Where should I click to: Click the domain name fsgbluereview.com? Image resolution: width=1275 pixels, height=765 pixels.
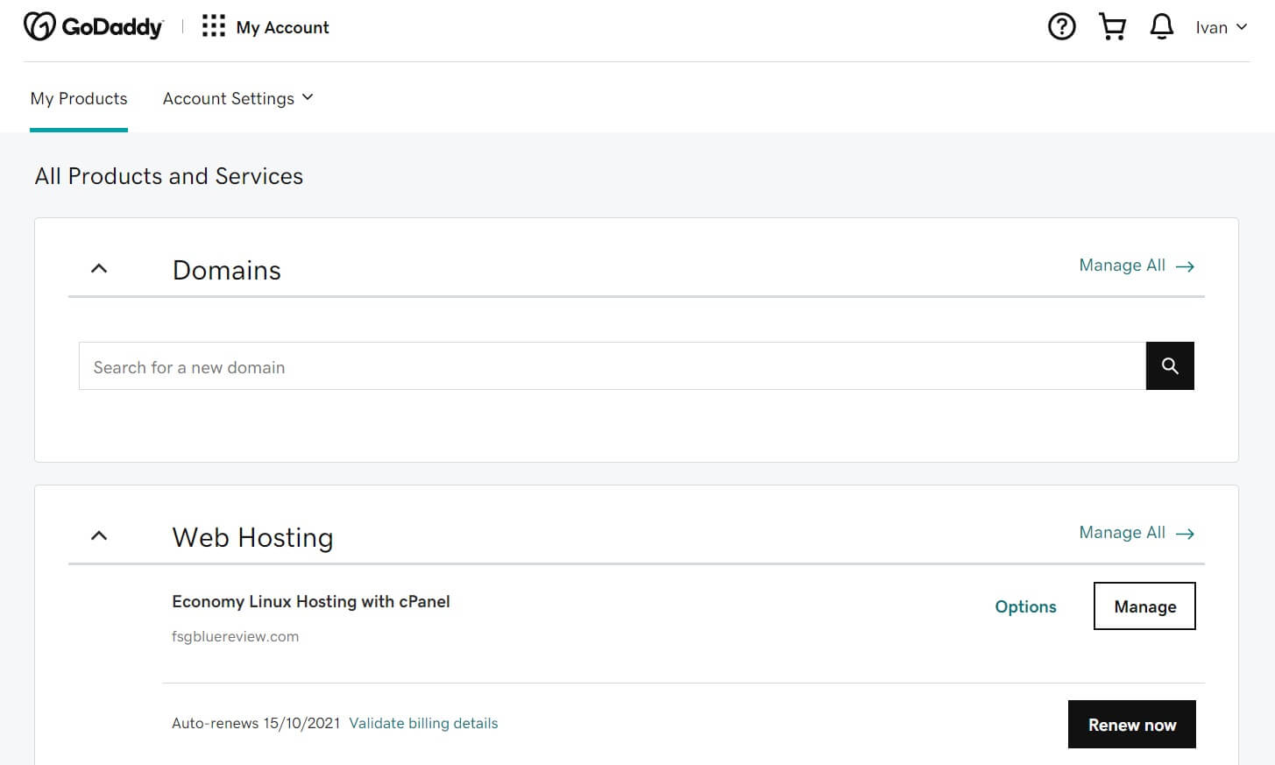(235, 636)
